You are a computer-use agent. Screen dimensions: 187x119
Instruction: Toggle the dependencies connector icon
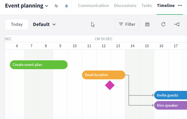177,24
